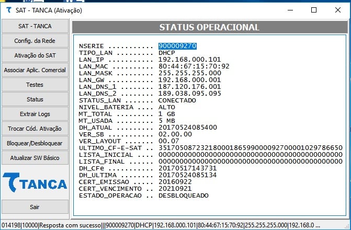Click DH_ATUAL value 20170524085400
Image resolution: width=351 pixels, height=230 pixels.
pos(188,128)
